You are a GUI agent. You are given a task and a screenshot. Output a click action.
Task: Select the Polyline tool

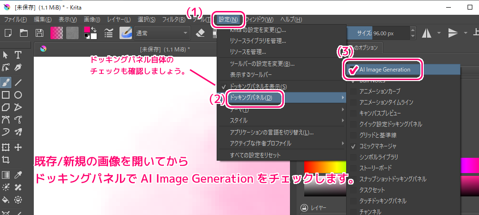tap(18, 107)
